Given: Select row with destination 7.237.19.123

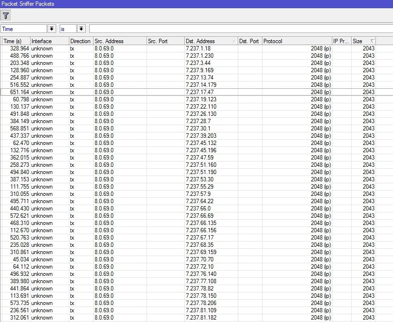Looking at the screenshot, I should click(x=196, y=99).
